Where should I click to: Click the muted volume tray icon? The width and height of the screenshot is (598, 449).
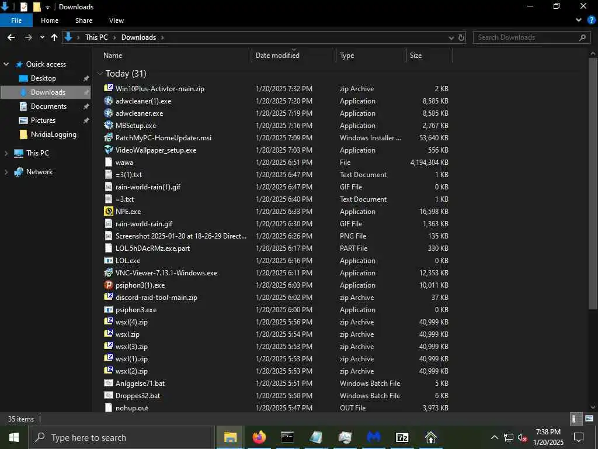point(522,437)
